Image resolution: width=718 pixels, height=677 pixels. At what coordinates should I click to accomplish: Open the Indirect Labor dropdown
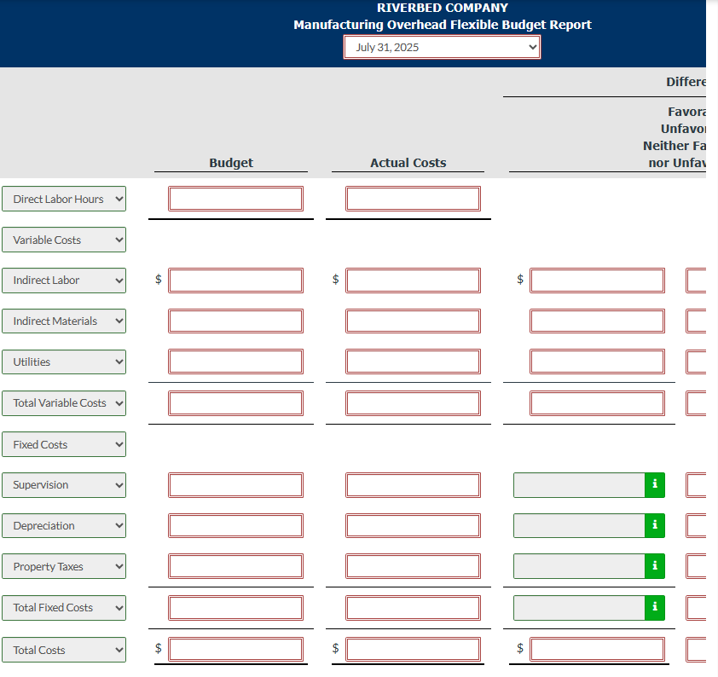64,281
